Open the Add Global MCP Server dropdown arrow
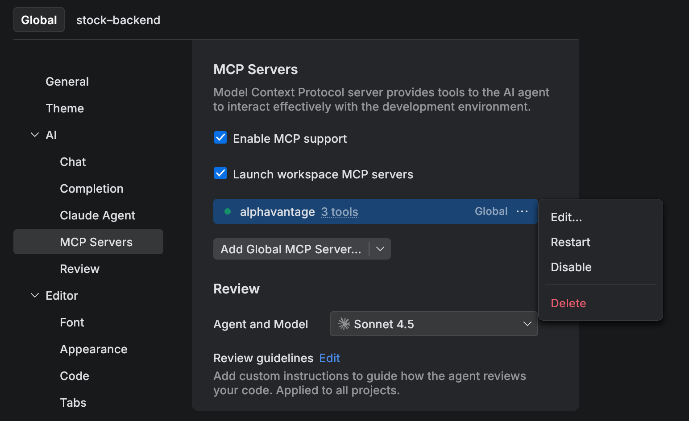 [x=380, y=249]
